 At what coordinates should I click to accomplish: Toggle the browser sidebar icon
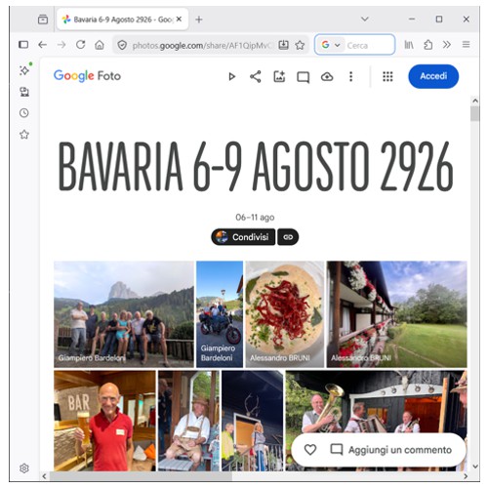tap(23, 45)
